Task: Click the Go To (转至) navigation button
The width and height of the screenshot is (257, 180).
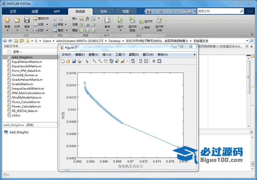Action: [58, 24]
